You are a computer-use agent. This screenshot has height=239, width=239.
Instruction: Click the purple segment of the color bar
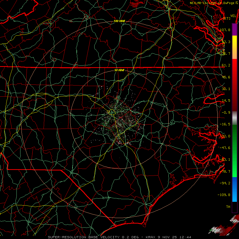[x=234, y=29]
